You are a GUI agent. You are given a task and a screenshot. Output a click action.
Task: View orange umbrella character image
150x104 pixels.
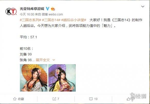click(x=34, y=78)
